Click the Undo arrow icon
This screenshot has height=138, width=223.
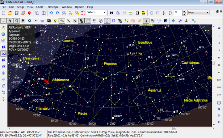click(x=51, y=13)
